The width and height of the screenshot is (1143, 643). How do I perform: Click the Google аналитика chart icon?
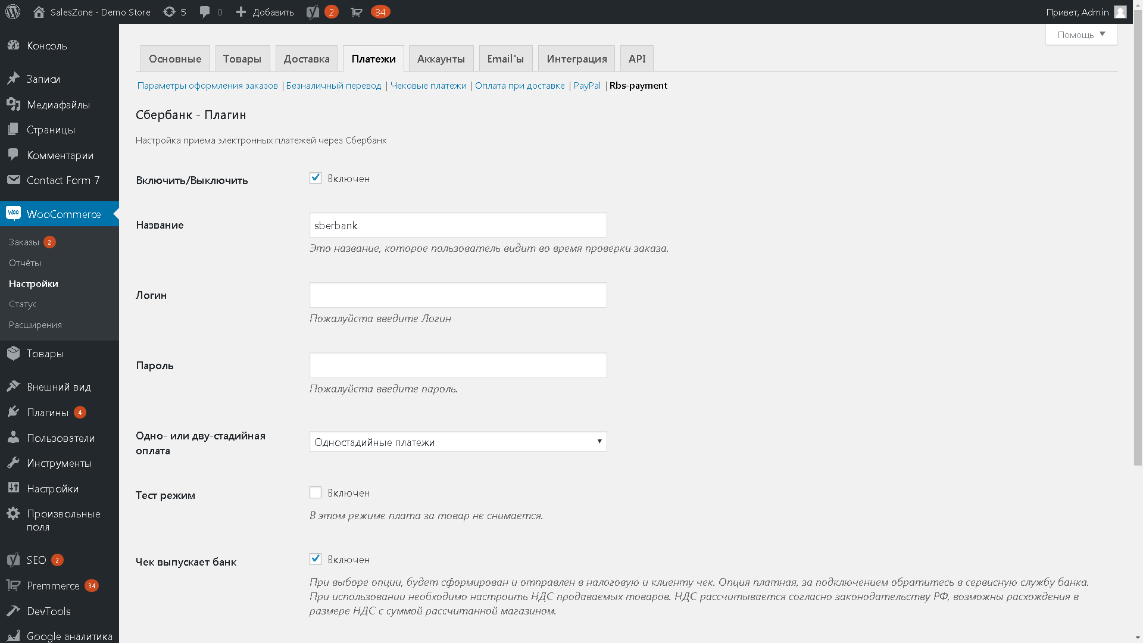tap(13, 636)
